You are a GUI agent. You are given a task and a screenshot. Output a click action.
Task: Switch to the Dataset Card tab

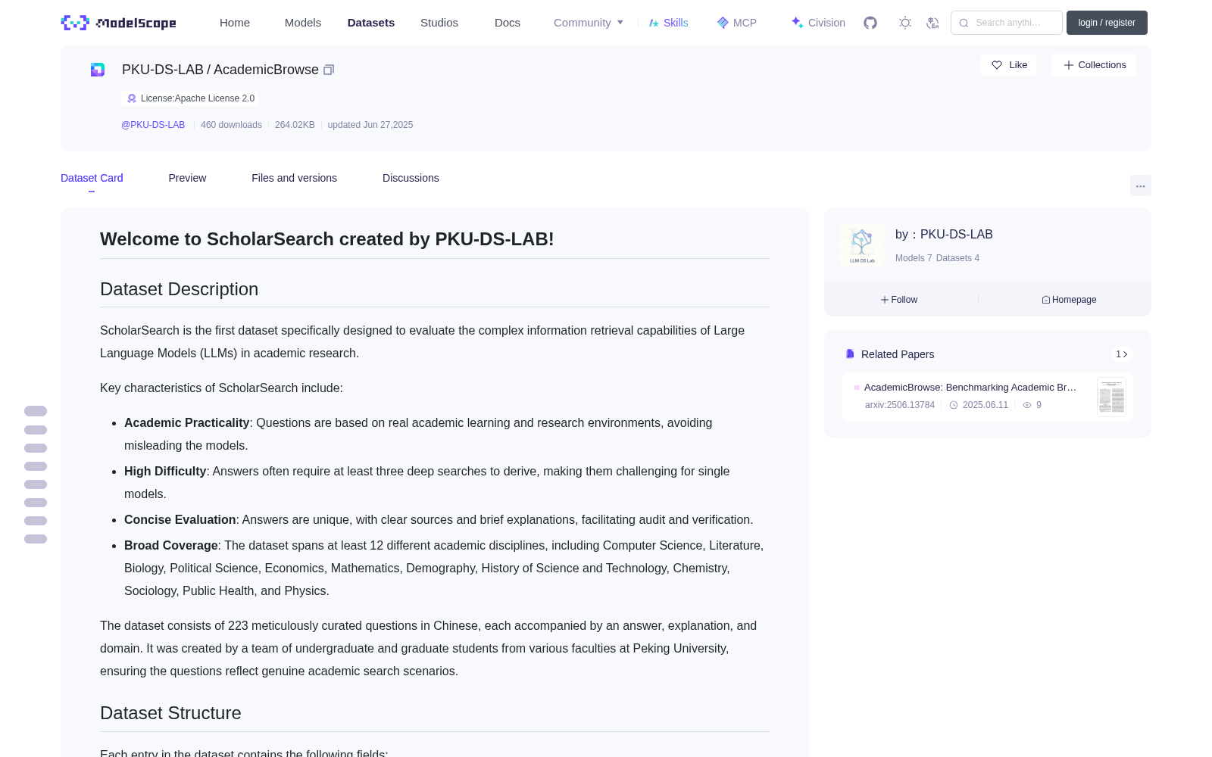click(92, 178)
